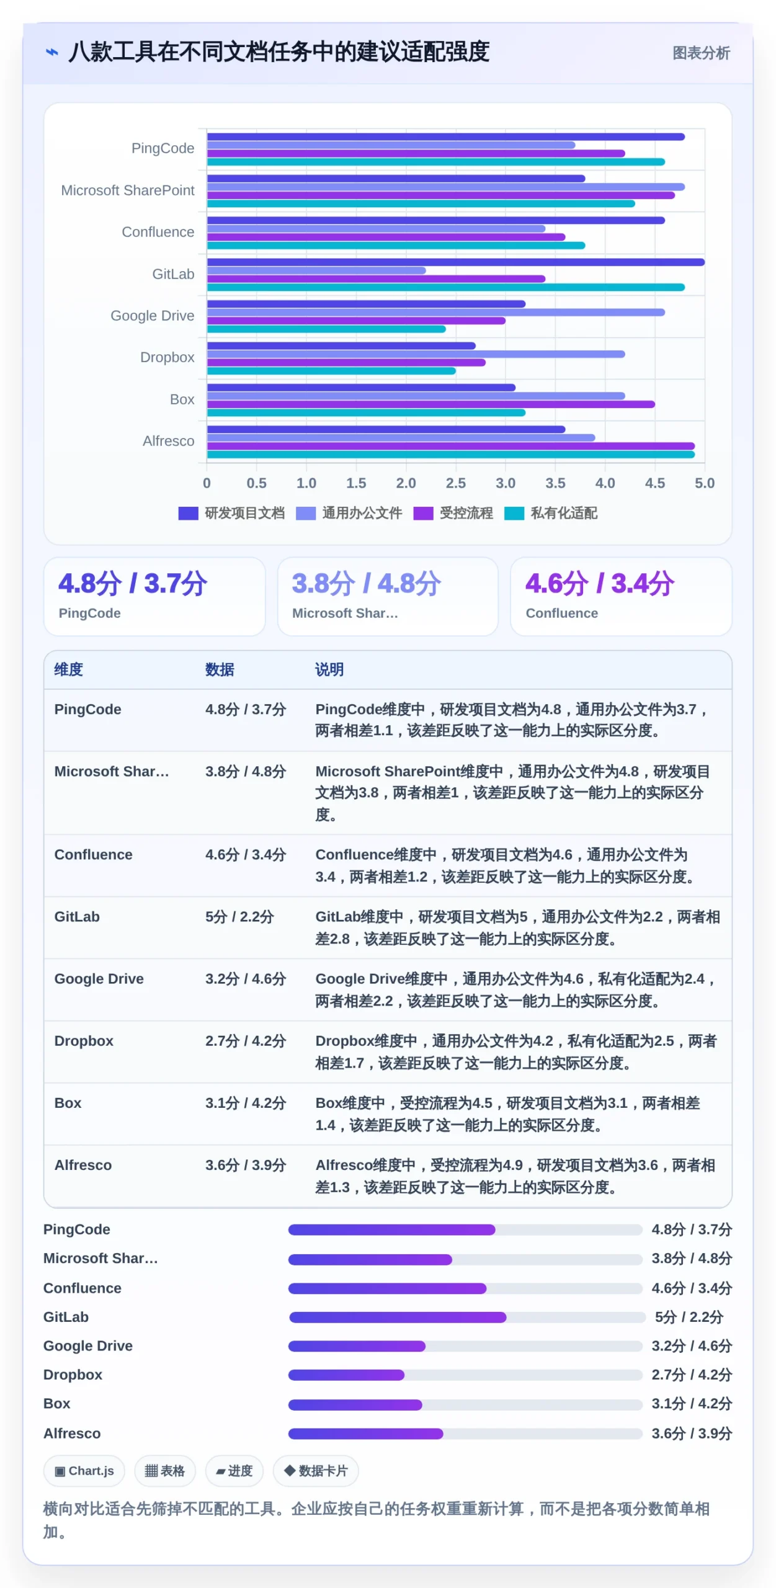
Task: Click the Alfresco chart axis label
Action: pyautogui.click(x=168, y=441)
